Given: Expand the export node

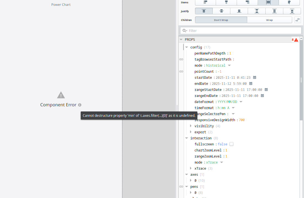Looking at the screenshot, I should (x=191, y=132).
